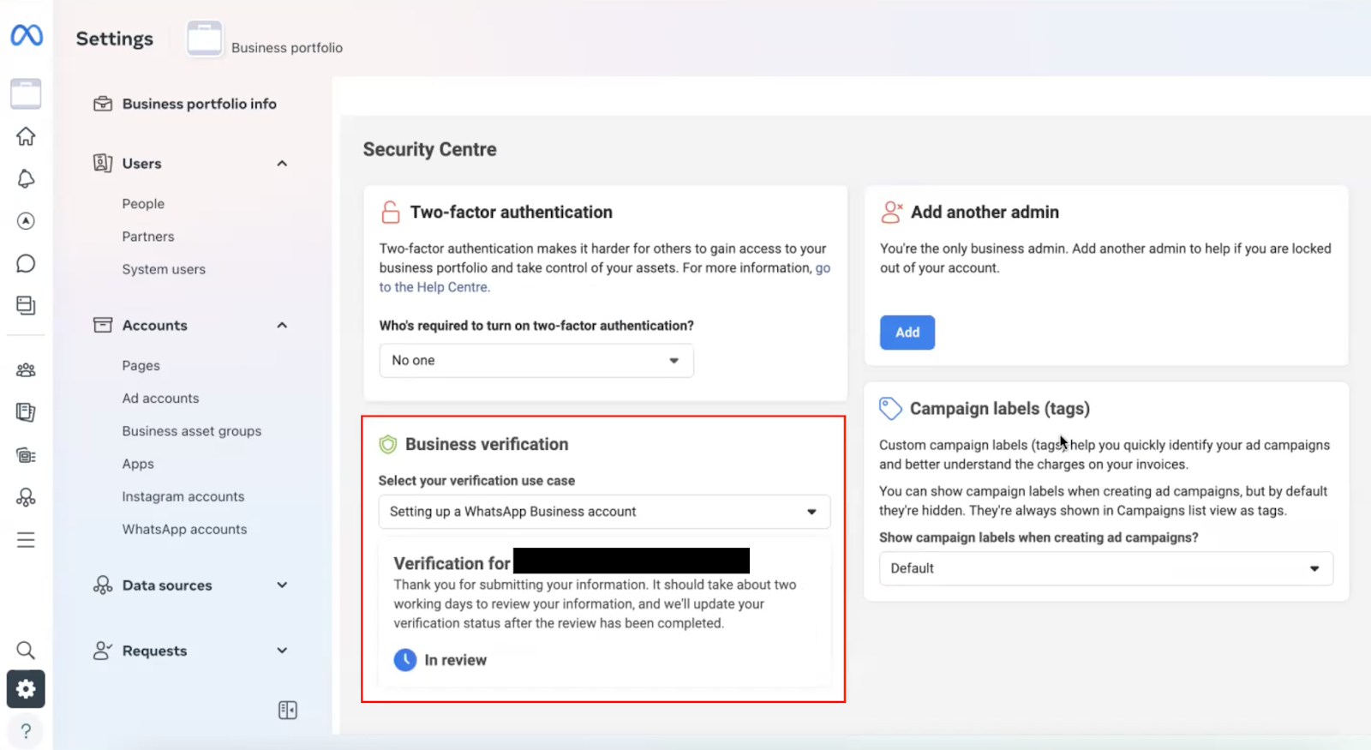Select WhatsApp accounts menu item
Viewport: 1371px width, 750px height.
(184, 530)
